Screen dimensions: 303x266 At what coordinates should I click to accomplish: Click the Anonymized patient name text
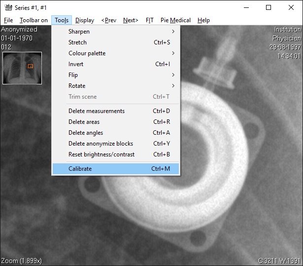(x=19, y=30)
